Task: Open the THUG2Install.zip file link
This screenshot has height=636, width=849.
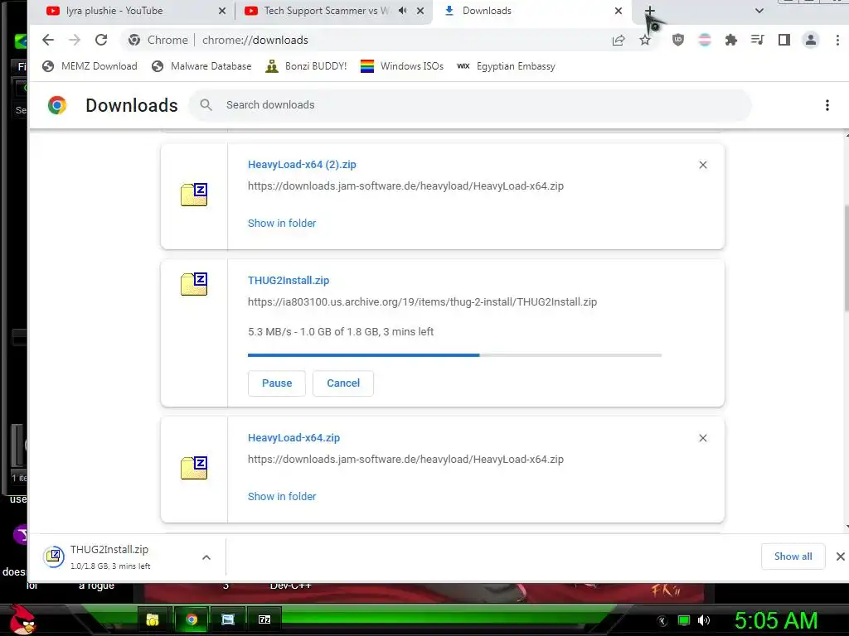Action: click(289, 280)
